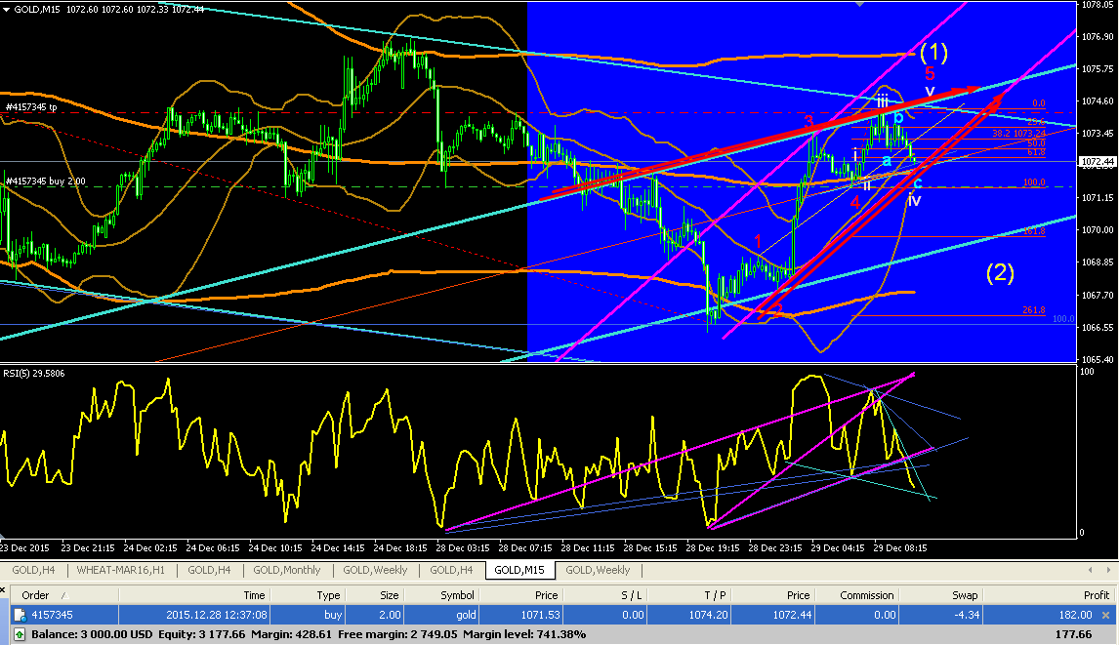This screenshot has width=1119, height=645.
Task: Click the 28 Dec 19:15 time axis label
Action: click(712, 548)
